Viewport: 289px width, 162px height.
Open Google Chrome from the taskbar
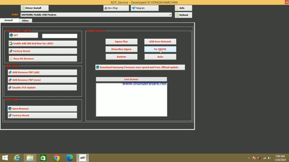(x=56, y=158)
